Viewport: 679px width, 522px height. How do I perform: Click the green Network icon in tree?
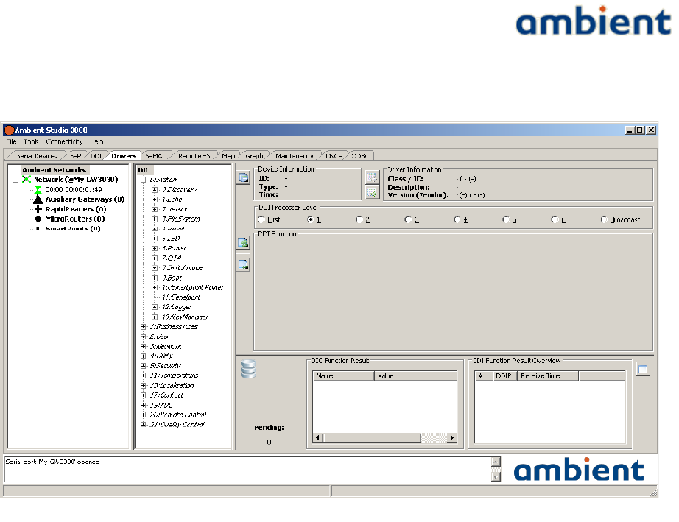(27, 180)
